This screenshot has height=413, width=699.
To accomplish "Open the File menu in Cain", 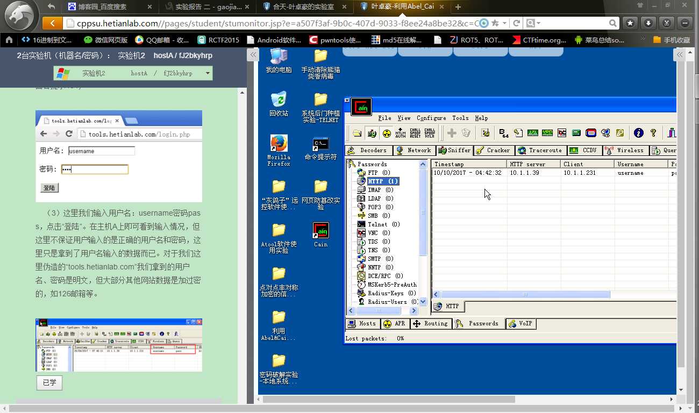I will [x=384, y=118].
